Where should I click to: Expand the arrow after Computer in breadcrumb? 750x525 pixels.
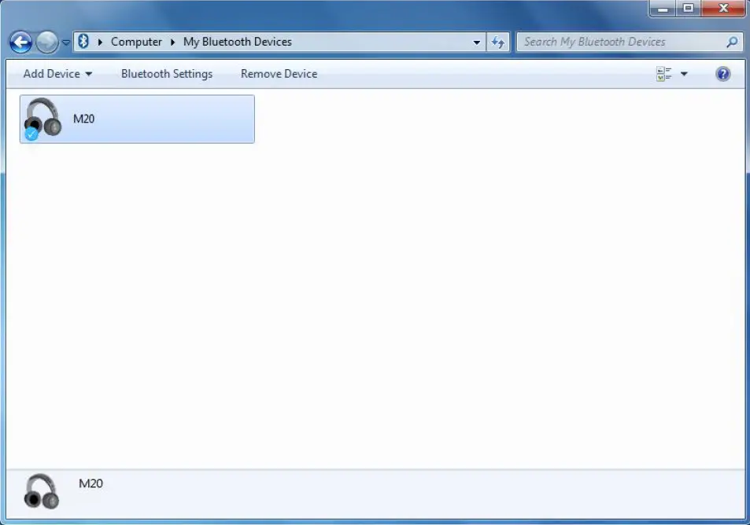pos(172,42)
